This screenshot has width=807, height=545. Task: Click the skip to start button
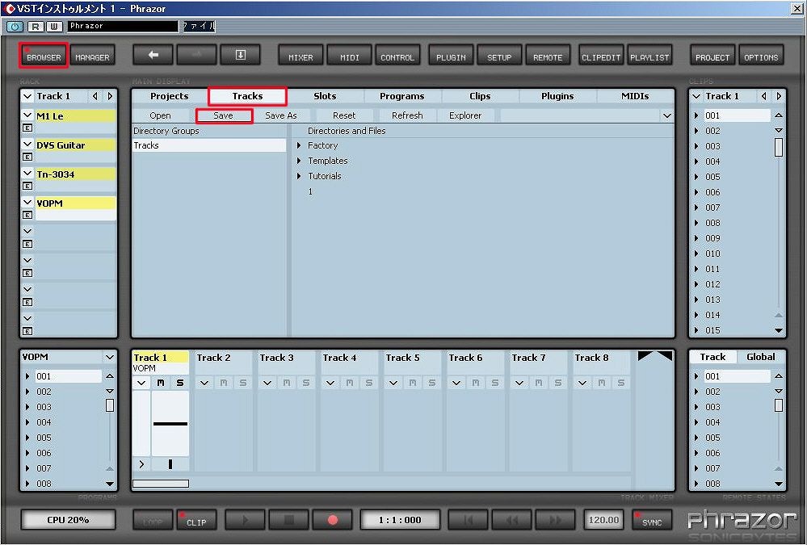pos(468,520)
